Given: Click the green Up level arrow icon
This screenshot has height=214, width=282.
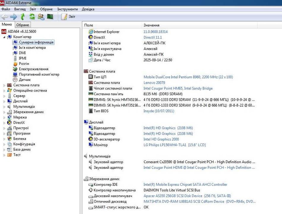Looking at the screenshot, I should click(23, 17).
